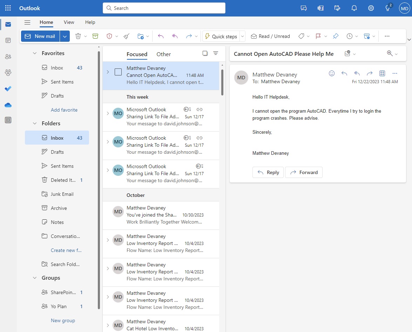The height and width of the screenshot is (332, 412).
Task: Toggle Read / Unread for selected message
Action: [270, 36]
